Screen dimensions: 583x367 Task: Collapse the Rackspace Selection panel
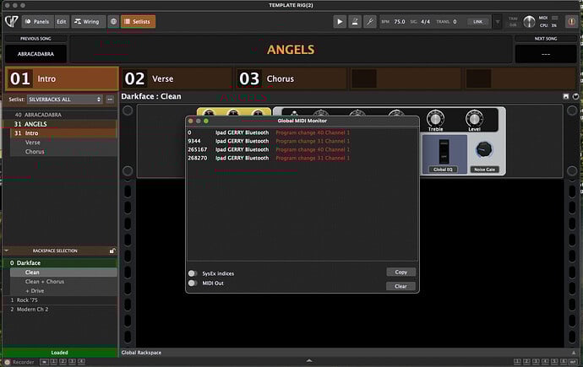click(7, 251)
